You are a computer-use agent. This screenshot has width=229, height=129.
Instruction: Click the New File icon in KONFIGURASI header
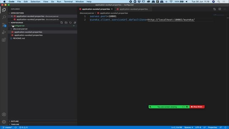62,23
